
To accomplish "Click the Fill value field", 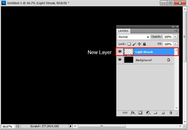I will click(x=168, y=44).
